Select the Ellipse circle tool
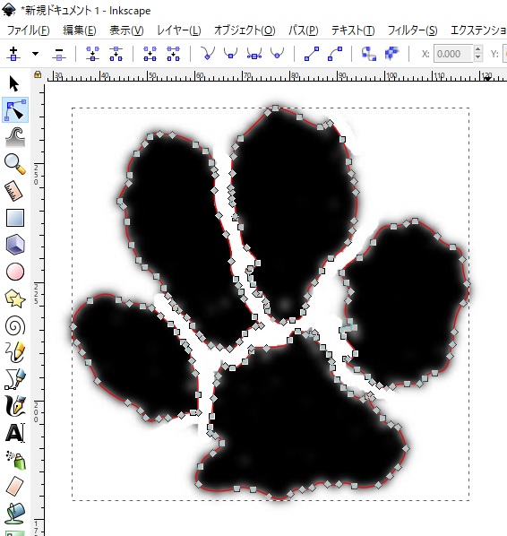 coord(15,272)
